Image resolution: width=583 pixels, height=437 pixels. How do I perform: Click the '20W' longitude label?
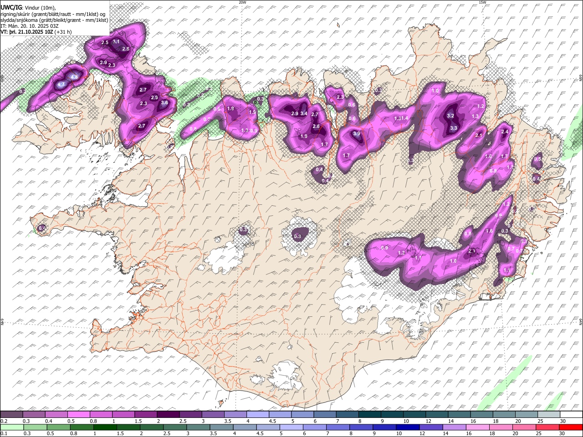(x=242, y=2)
